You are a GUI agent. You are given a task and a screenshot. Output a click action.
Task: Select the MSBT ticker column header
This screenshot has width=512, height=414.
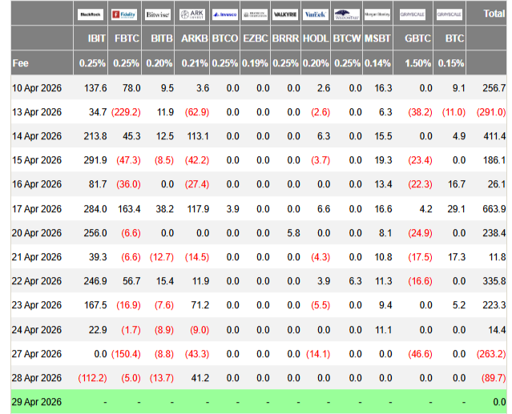(377, 38)
